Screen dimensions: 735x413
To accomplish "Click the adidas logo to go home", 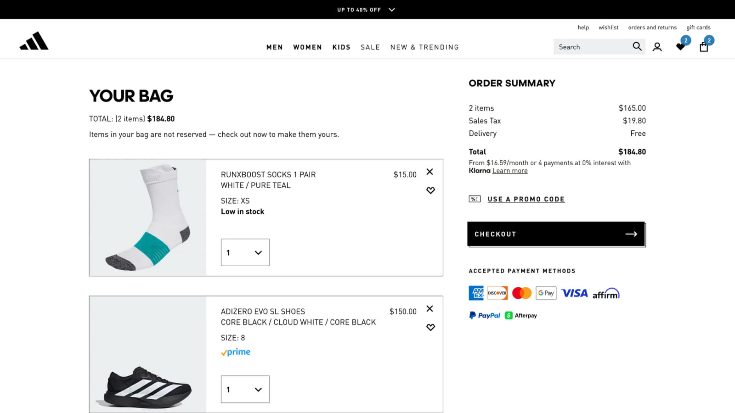I will [34, 41].
